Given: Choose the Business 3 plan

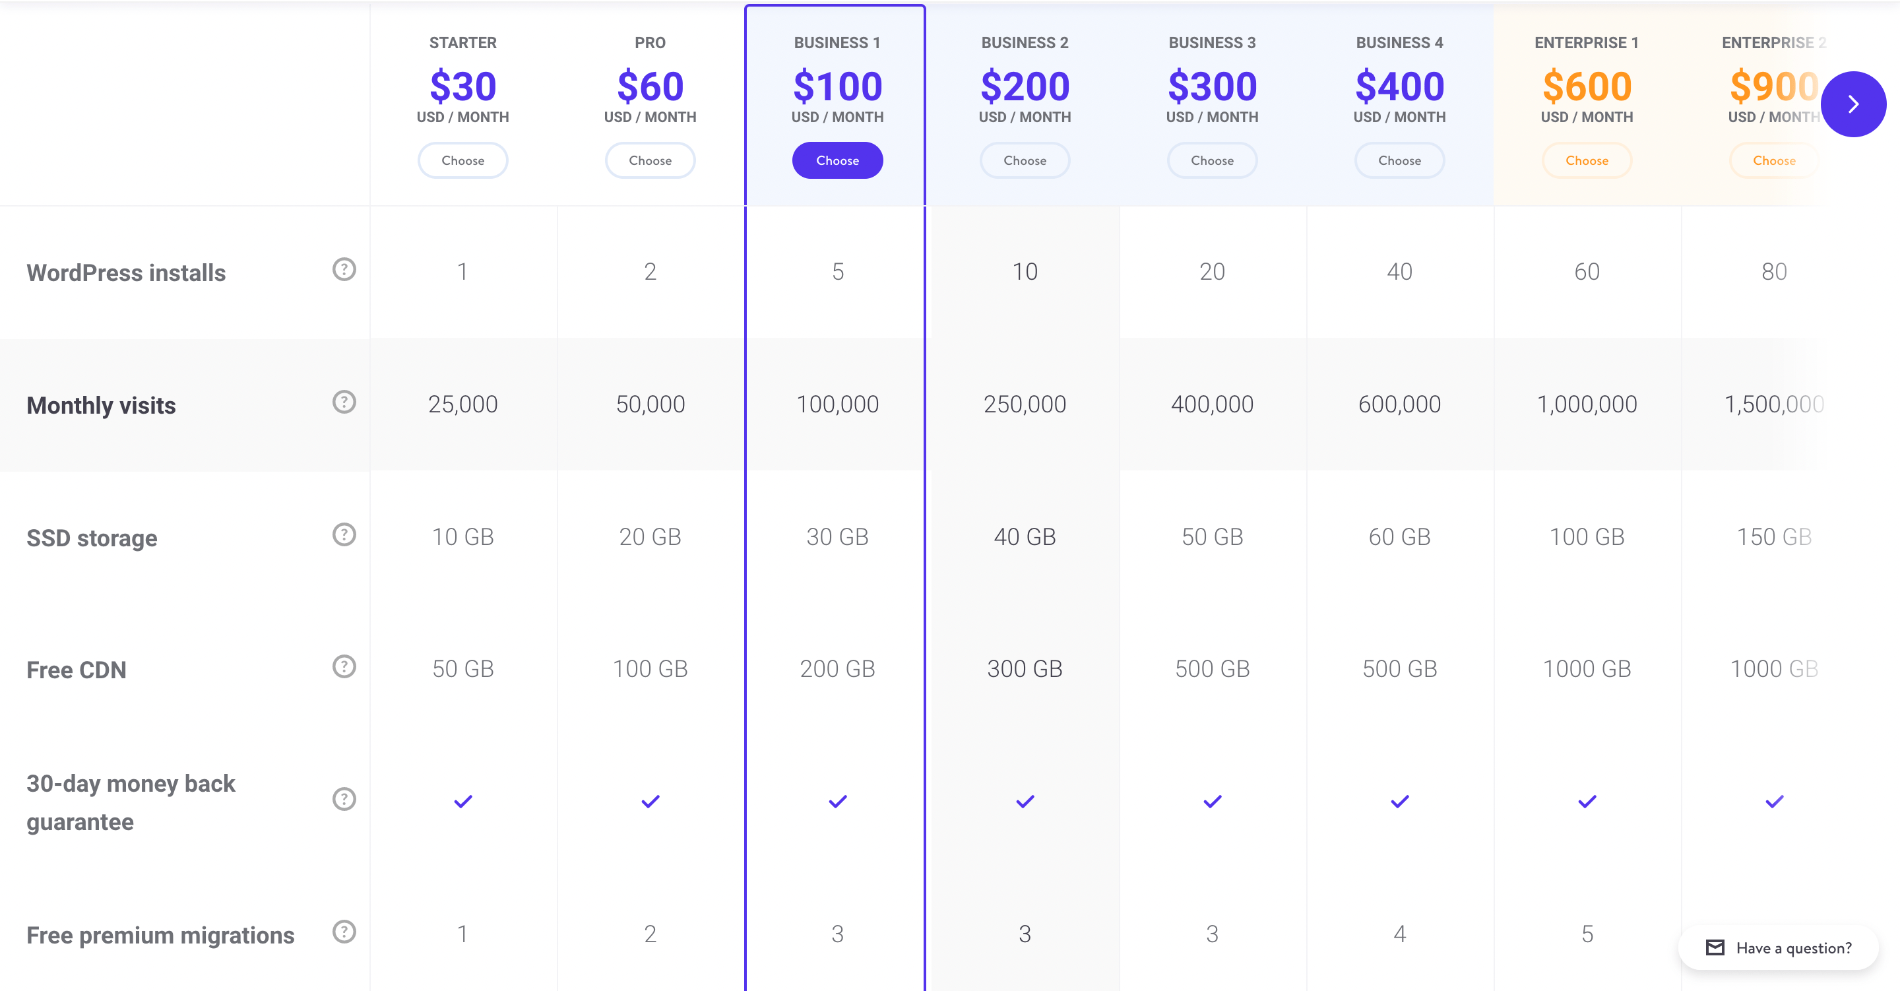Looking at the screenshot, I should [x=1212, y=160].
